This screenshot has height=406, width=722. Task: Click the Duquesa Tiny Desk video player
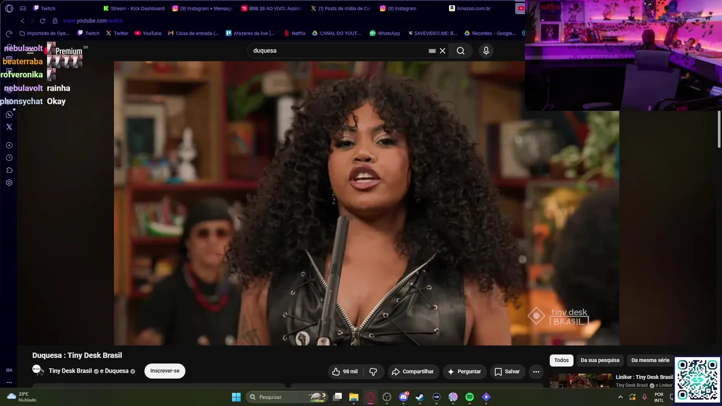pyautogui.click(x=367, y=203)
